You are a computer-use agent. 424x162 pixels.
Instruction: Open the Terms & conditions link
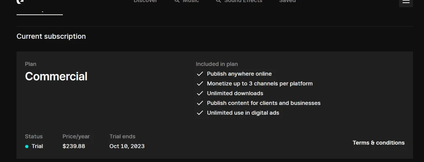coord(378,142)
